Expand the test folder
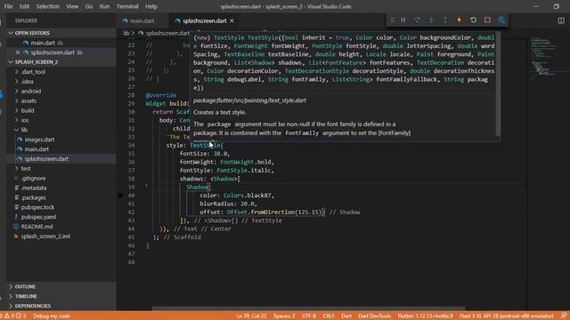 coord(61,169)
